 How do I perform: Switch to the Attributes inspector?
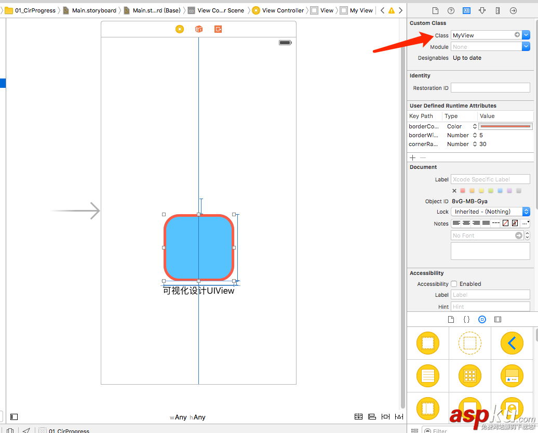tap(482, 10)
